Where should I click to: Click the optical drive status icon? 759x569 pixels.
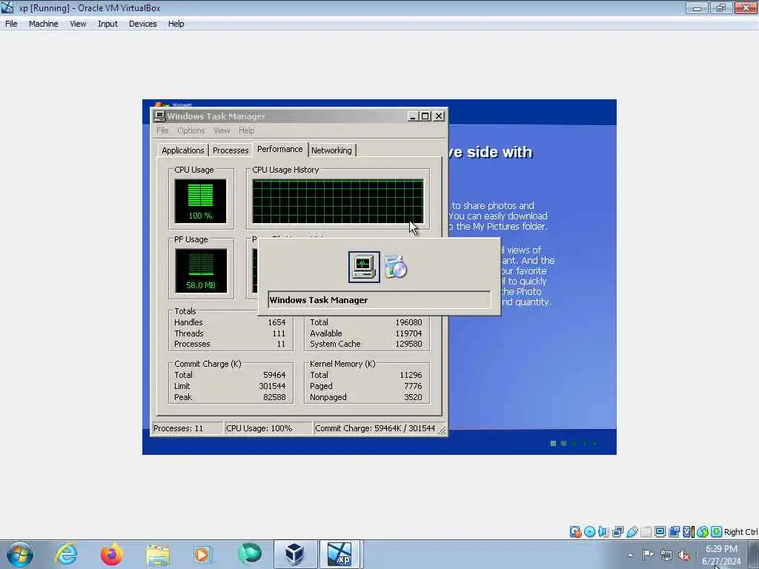point(589,532)
